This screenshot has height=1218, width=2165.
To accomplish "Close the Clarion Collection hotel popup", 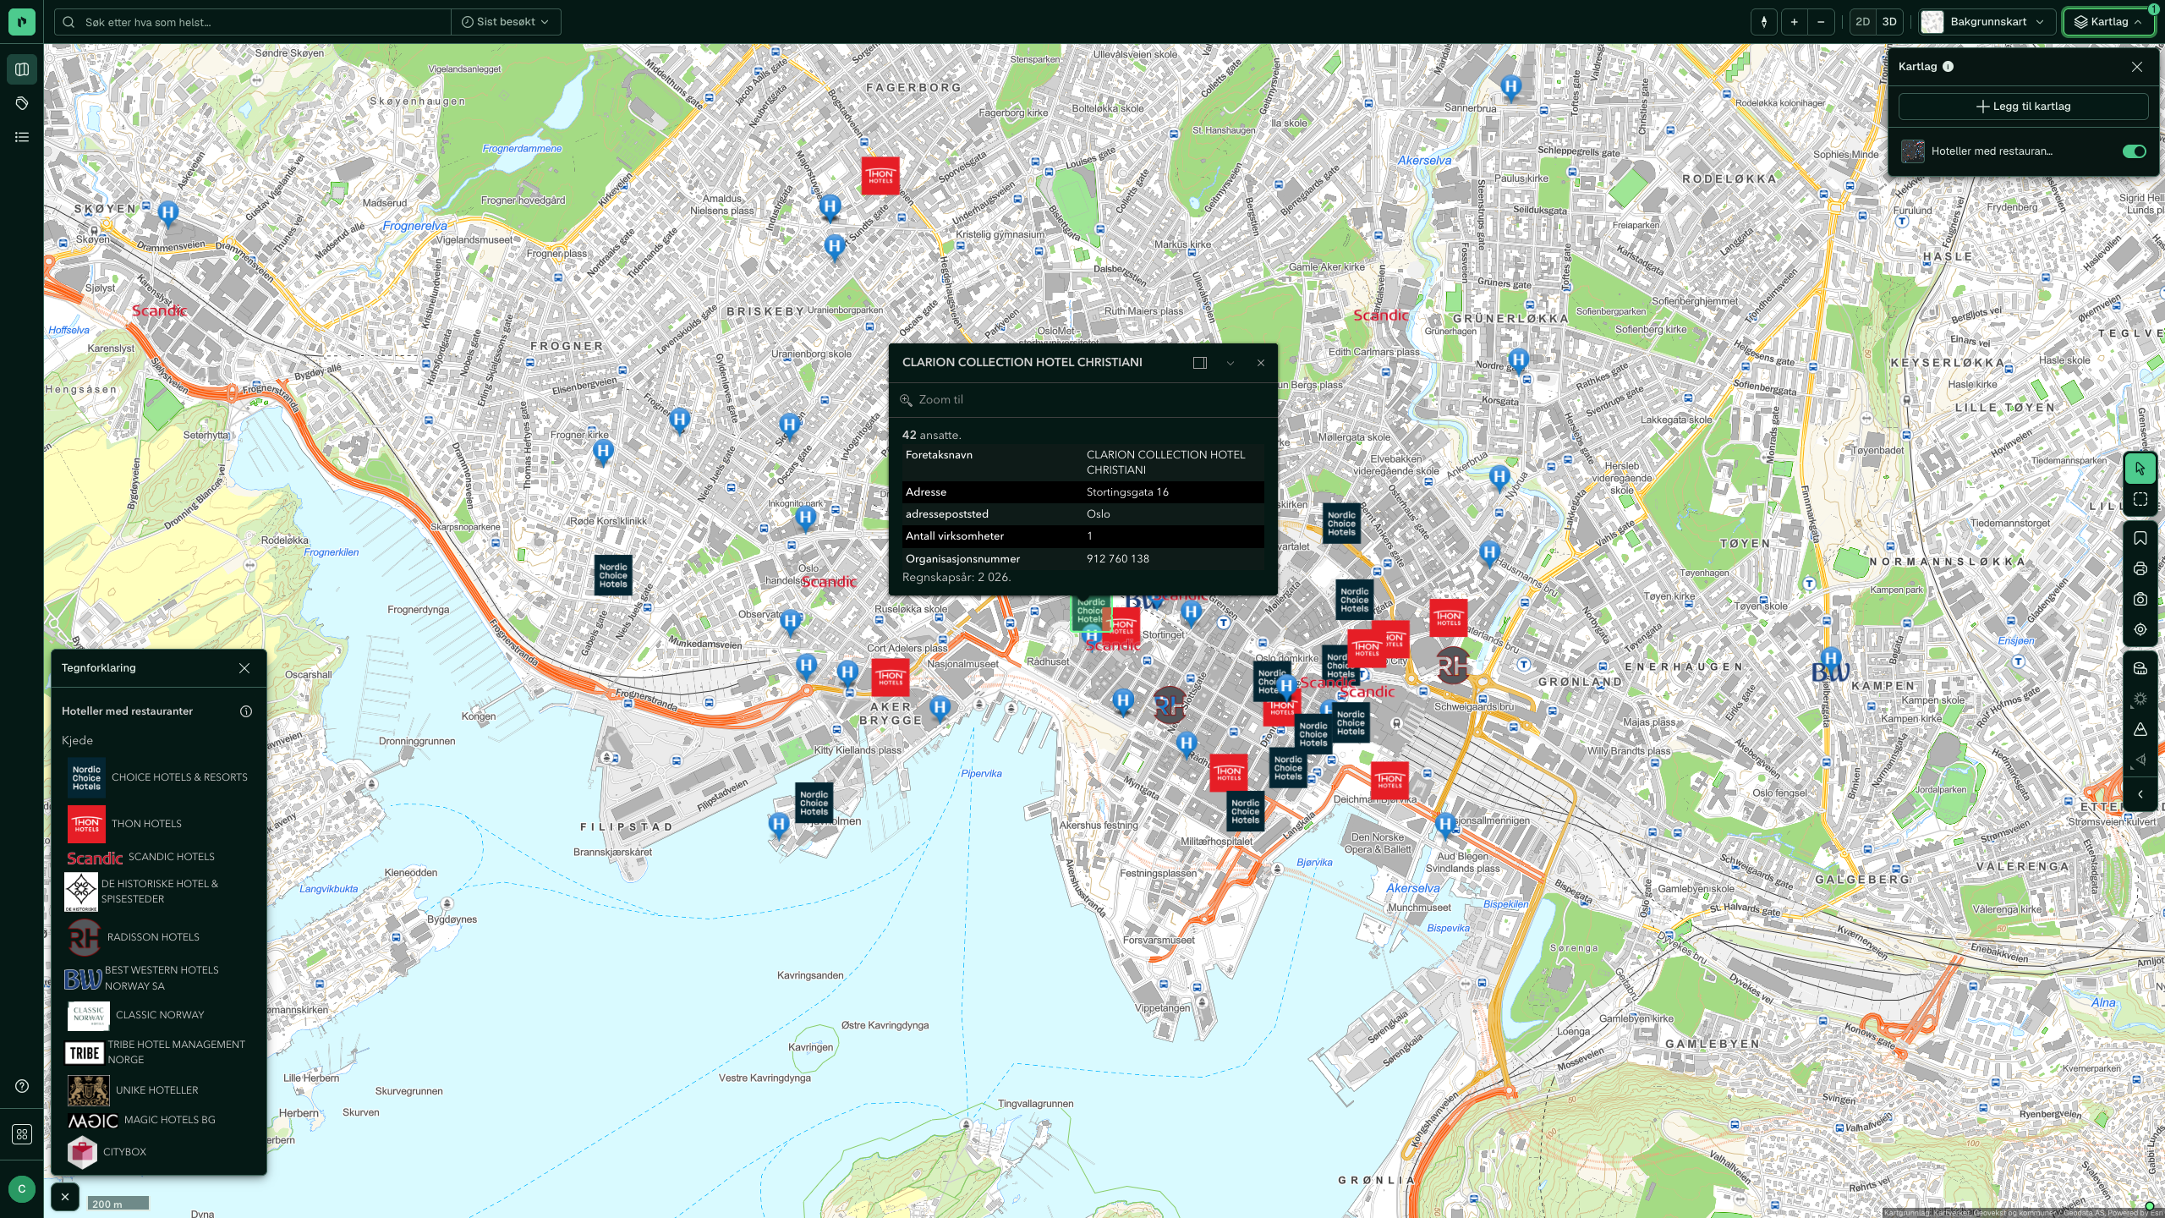I will pos(1261,363).
